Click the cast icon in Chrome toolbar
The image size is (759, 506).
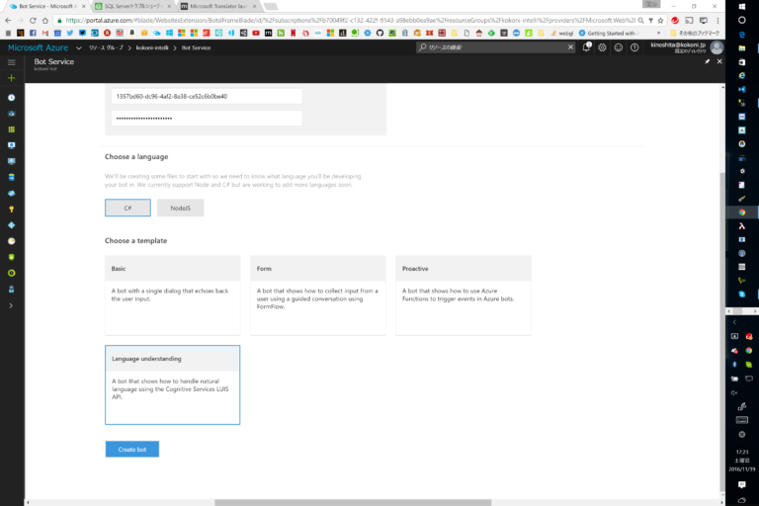pyautogui.click(x=689, y=21)
